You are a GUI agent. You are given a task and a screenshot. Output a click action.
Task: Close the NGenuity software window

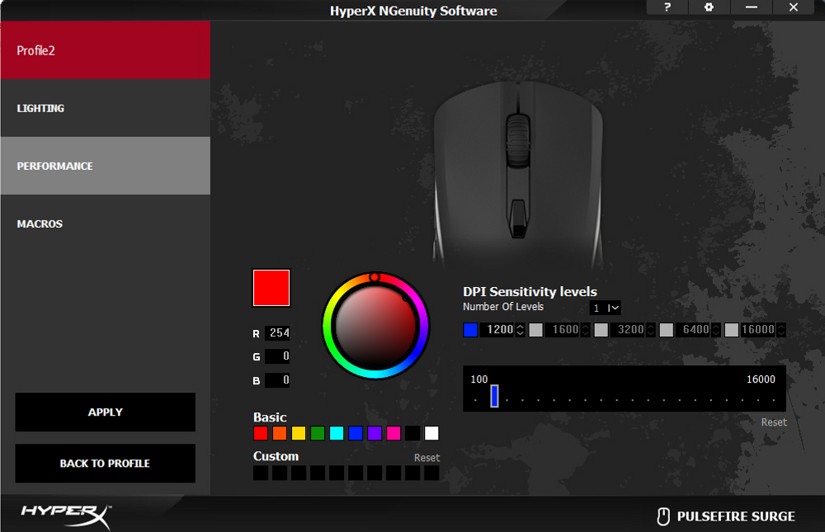click(x=794, y=7)
